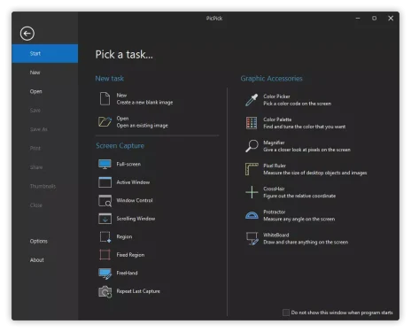
Task: Click 'Open an existing image' text
Action: tap(142, 126)
